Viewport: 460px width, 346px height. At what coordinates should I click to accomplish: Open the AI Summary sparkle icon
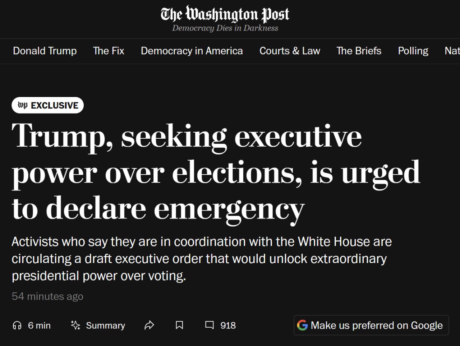[75, 326]
